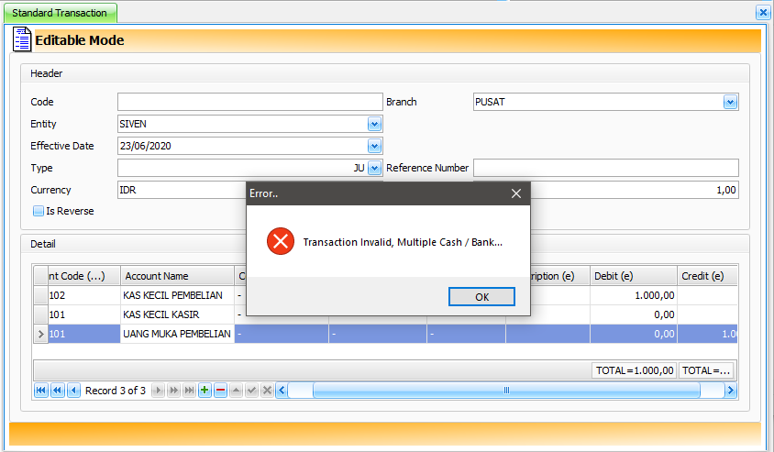Toggle the Is Reverse checkbox
This screenshot has height=452, width=774.
click(38, 211)
